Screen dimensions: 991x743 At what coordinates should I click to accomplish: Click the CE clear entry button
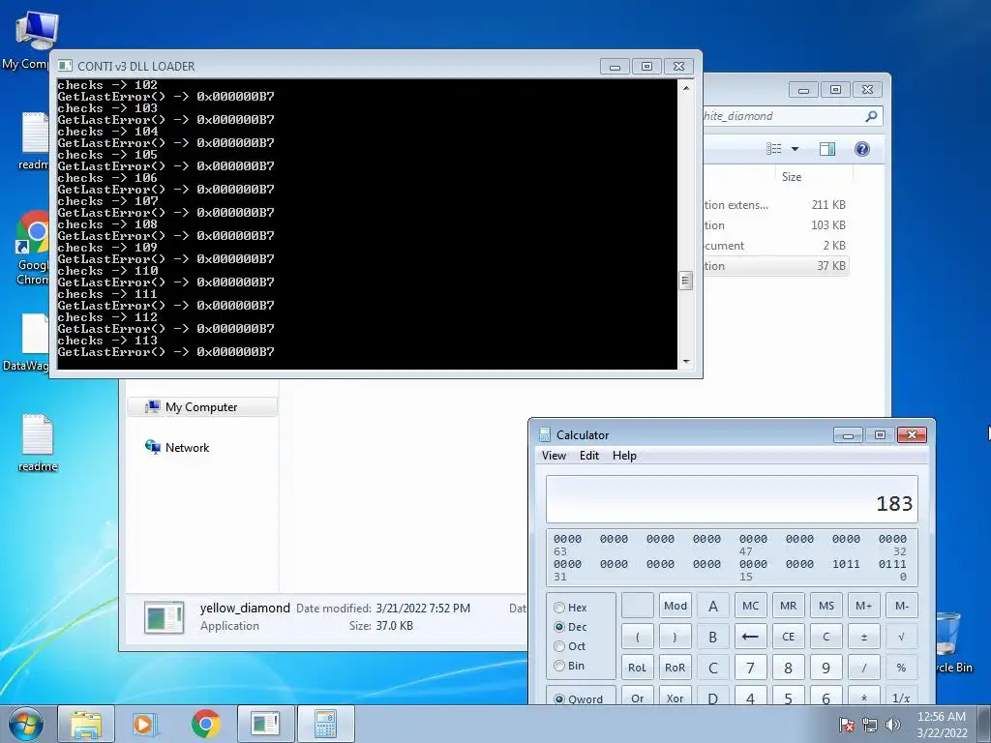[788, 637]
